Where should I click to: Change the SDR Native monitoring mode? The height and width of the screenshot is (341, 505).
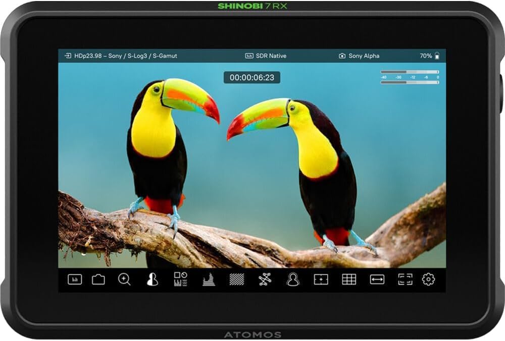pyautogui.click(x=266, y=56)
